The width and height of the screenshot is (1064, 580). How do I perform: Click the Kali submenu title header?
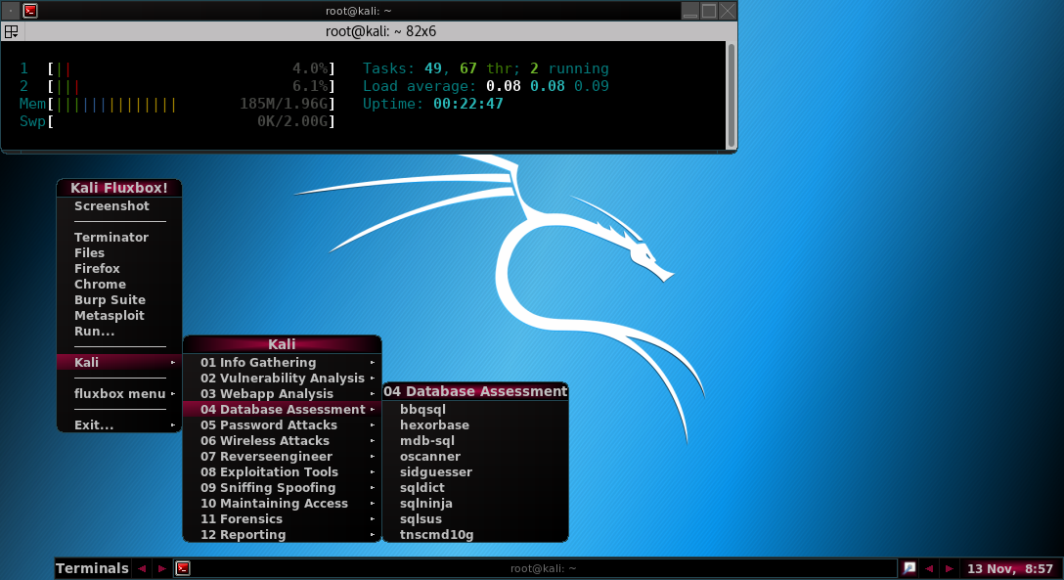click(283, 344)
